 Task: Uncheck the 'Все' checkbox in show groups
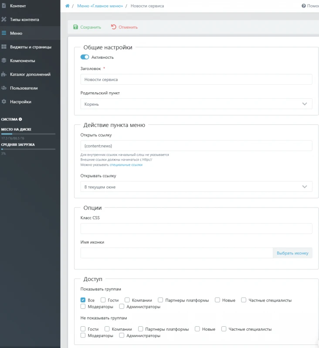point(83,300)
